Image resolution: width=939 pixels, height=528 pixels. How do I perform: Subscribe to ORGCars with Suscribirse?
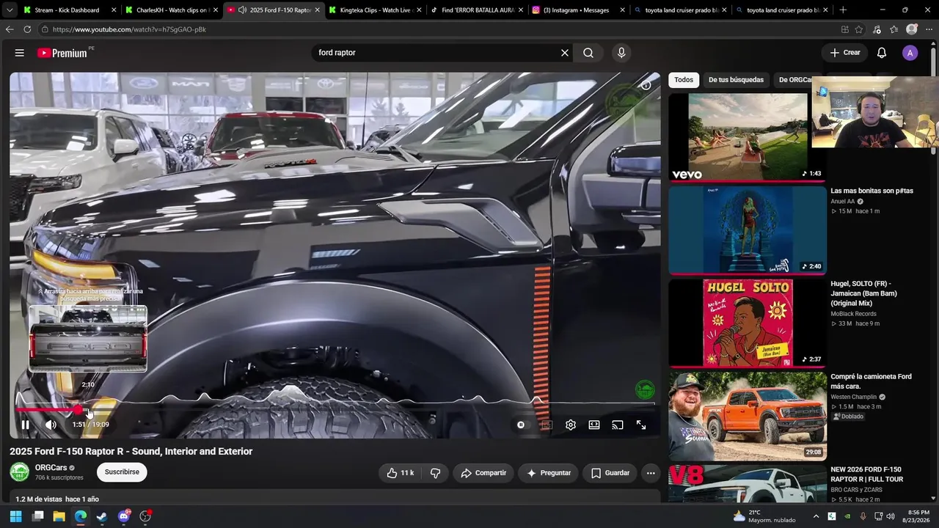122,472
